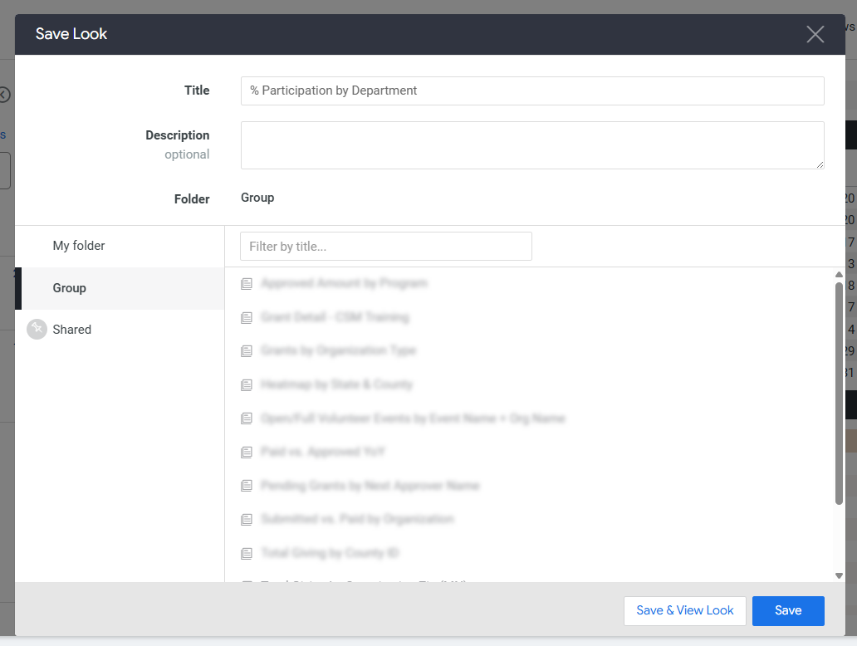Click Look icon beside Pending Grants by Next Approver
The height and width of the screenshot is (646, 857).
coord(247,486)
